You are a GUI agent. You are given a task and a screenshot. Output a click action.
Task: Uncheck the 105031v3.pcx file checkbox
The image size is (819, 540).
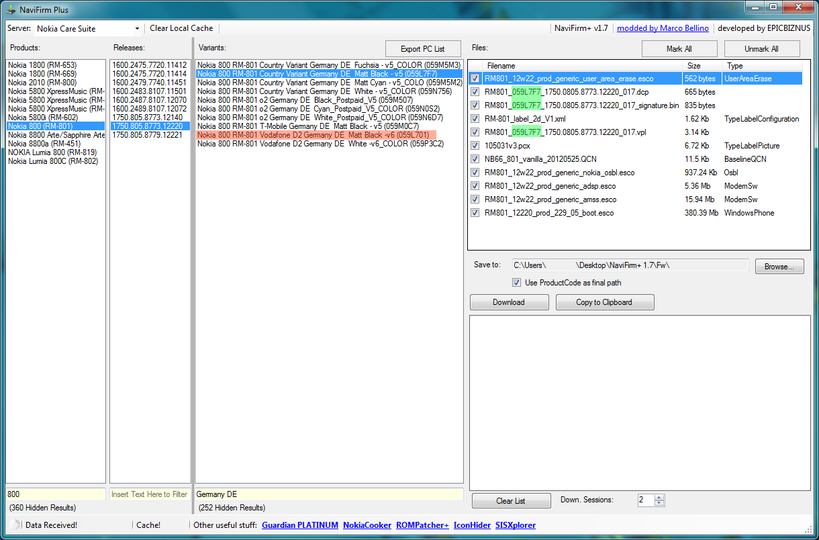[475, 146]
